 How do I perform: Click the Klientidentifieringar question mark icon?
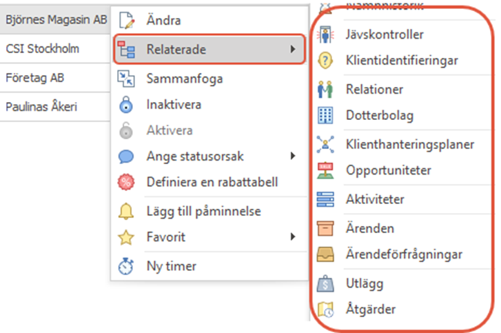click(x=325, y=61)
